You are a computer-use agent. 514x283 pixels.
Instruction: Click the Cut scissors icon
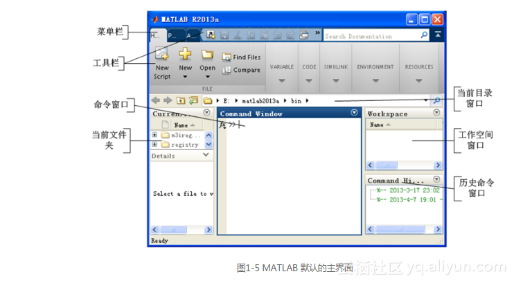pos(238,35)
